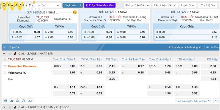The image size is (220, 110).
Task: Click the SMP button
Action: click(x=30, y=101)
